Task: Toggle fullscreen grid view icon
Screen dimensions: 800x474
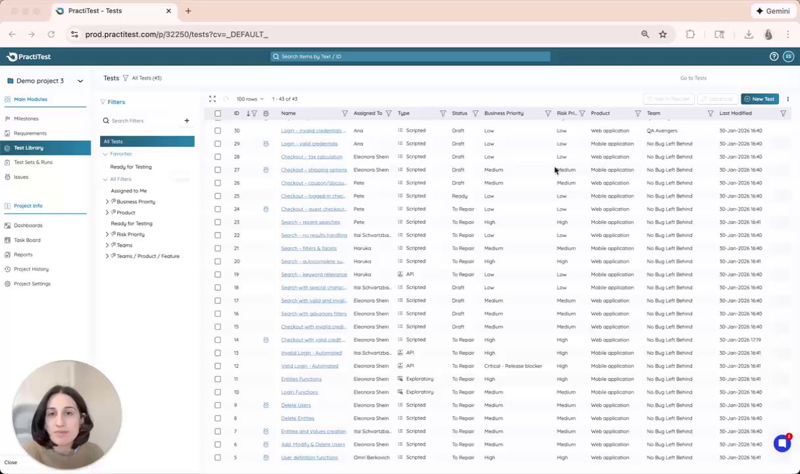Action: pyautogui.click(x=213, y=99)
